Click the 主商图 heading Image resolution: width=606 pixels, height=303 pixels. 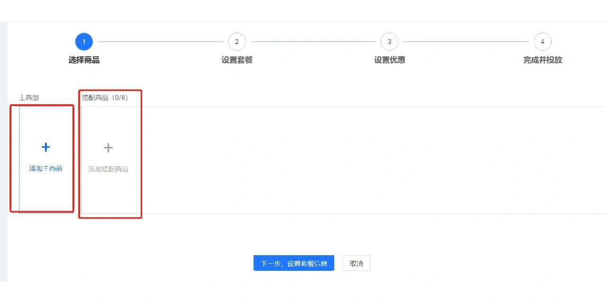click(29, 98)
